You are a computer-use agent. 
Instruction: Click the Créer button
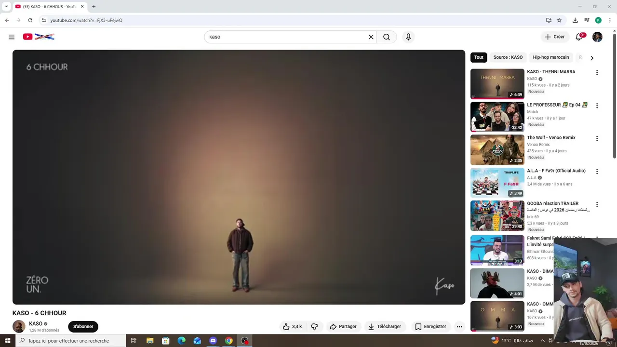[x=554, y=37]
